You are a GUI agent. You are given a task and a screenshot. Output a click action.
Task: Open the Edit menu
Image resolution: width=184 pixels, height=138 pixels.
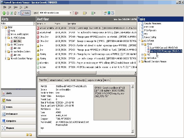(x=10, y=7)
